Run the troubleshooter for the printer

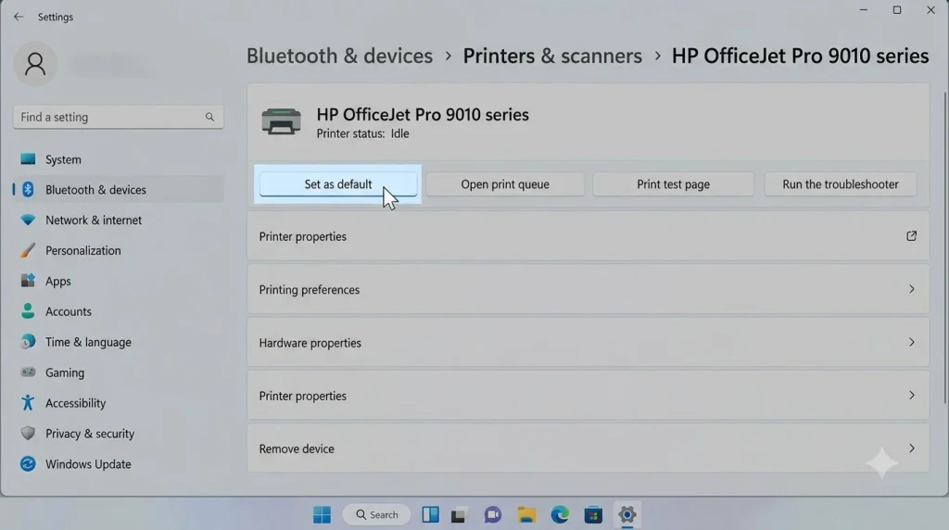pos(841,184)
